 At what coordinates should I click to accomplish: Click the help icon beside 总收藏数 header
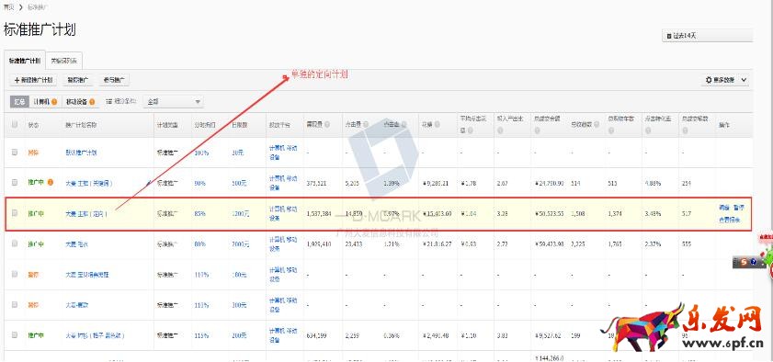(597, 125)
